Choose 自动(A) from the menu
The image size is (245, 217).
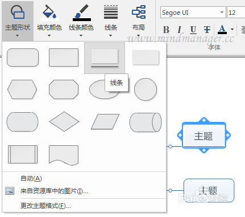(31, 178)
